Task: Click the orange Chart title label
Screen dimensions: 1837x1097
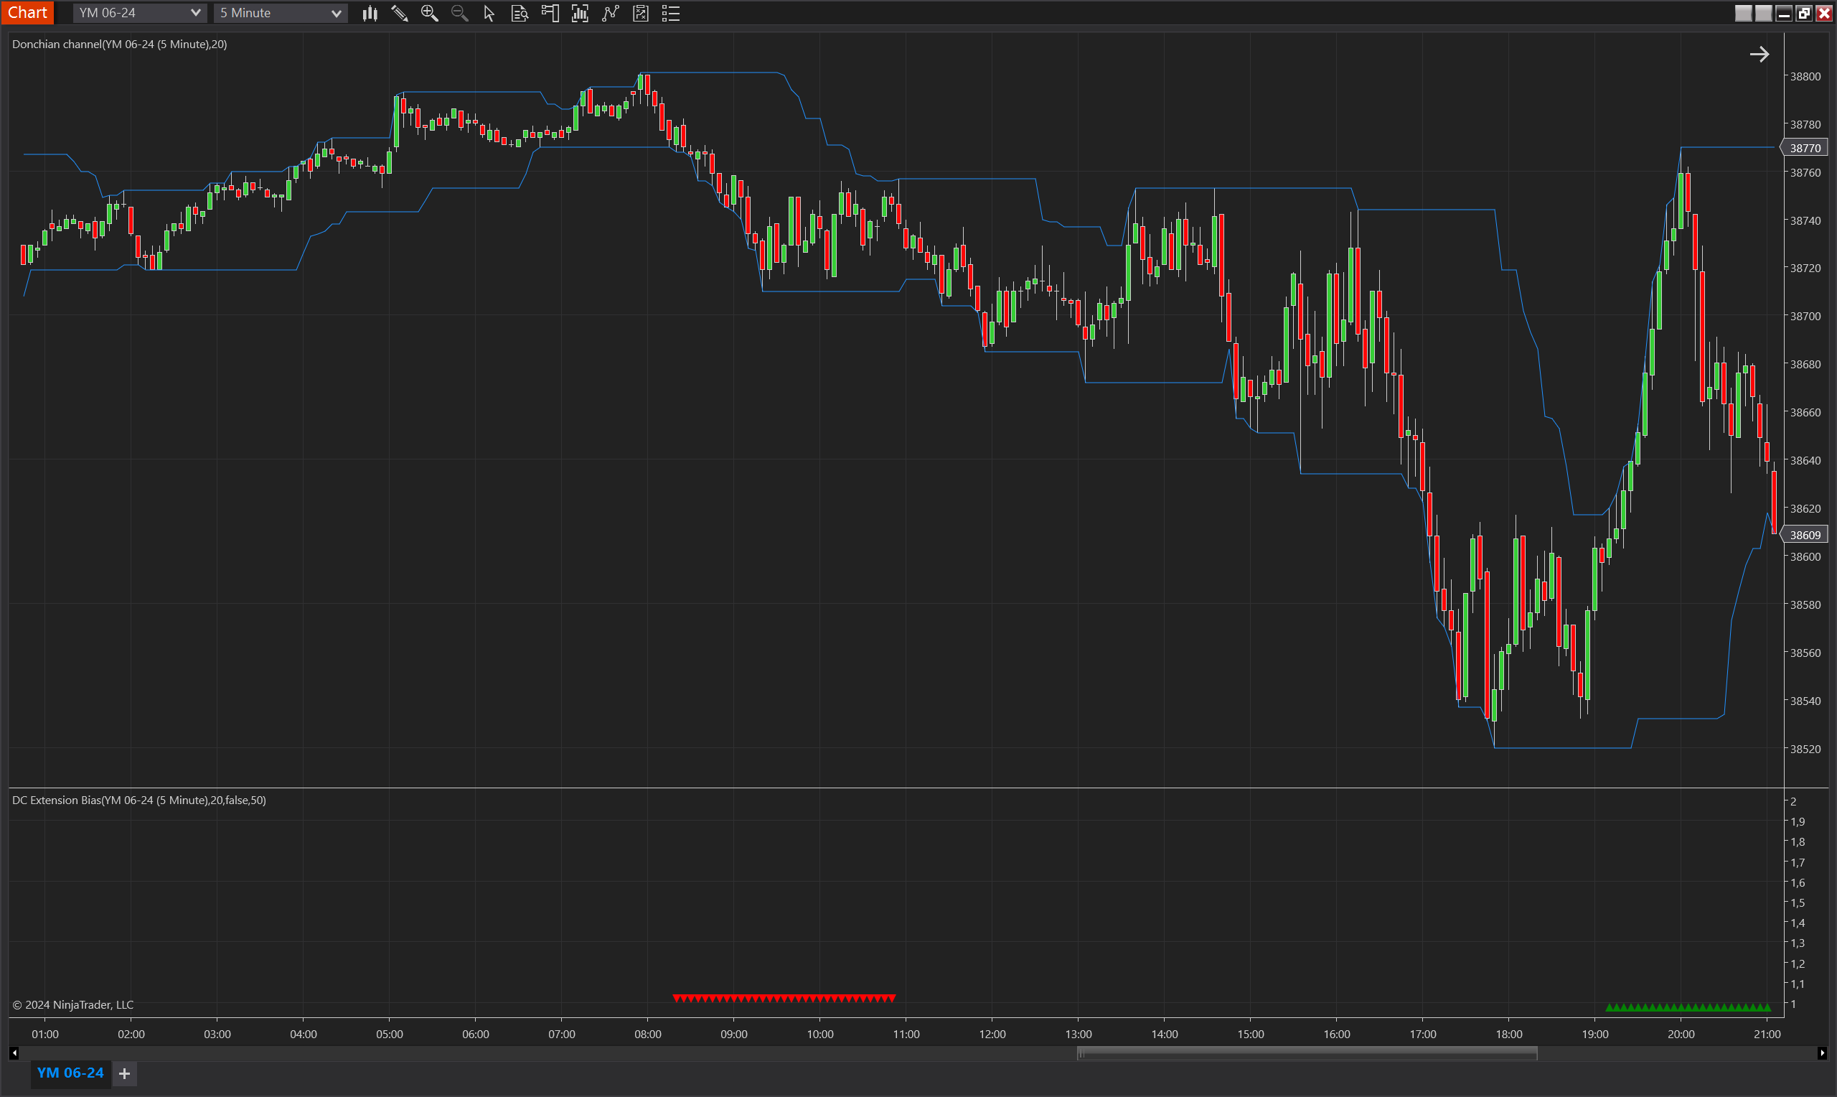Action: [27, 13]
